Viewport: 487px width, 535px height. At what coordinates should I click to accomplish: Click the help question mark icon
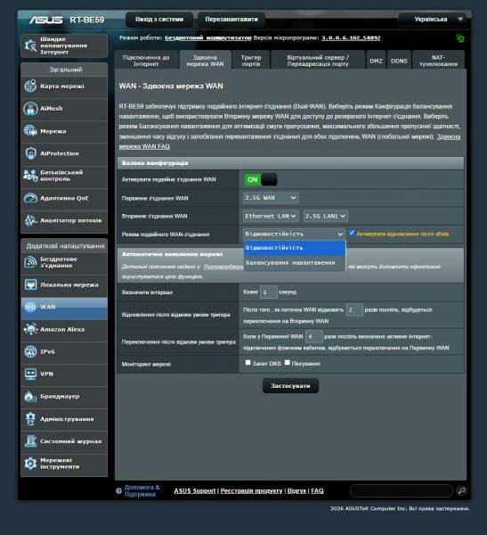[118, 491]
